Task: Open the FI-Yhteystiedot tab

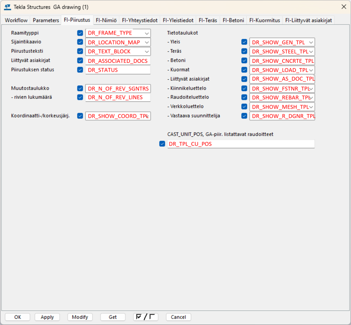Action: [x=140, y=20]
